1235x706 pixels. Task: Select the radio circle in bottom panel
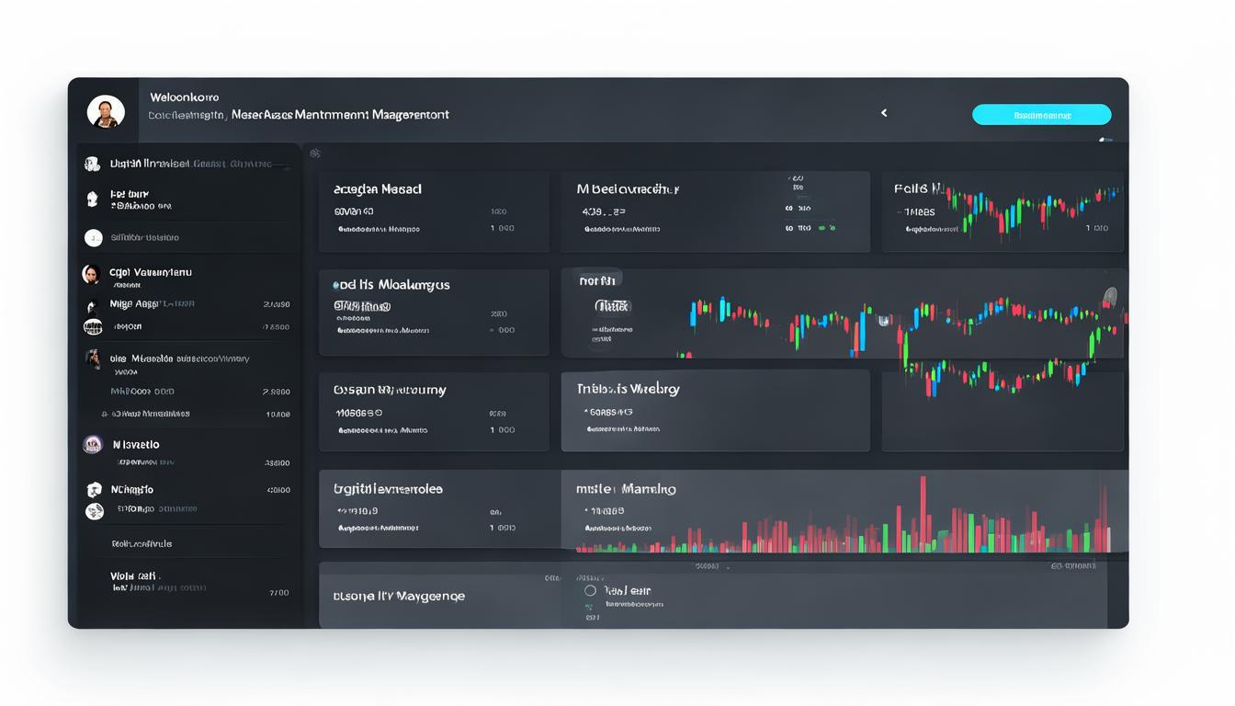point(590,591)
